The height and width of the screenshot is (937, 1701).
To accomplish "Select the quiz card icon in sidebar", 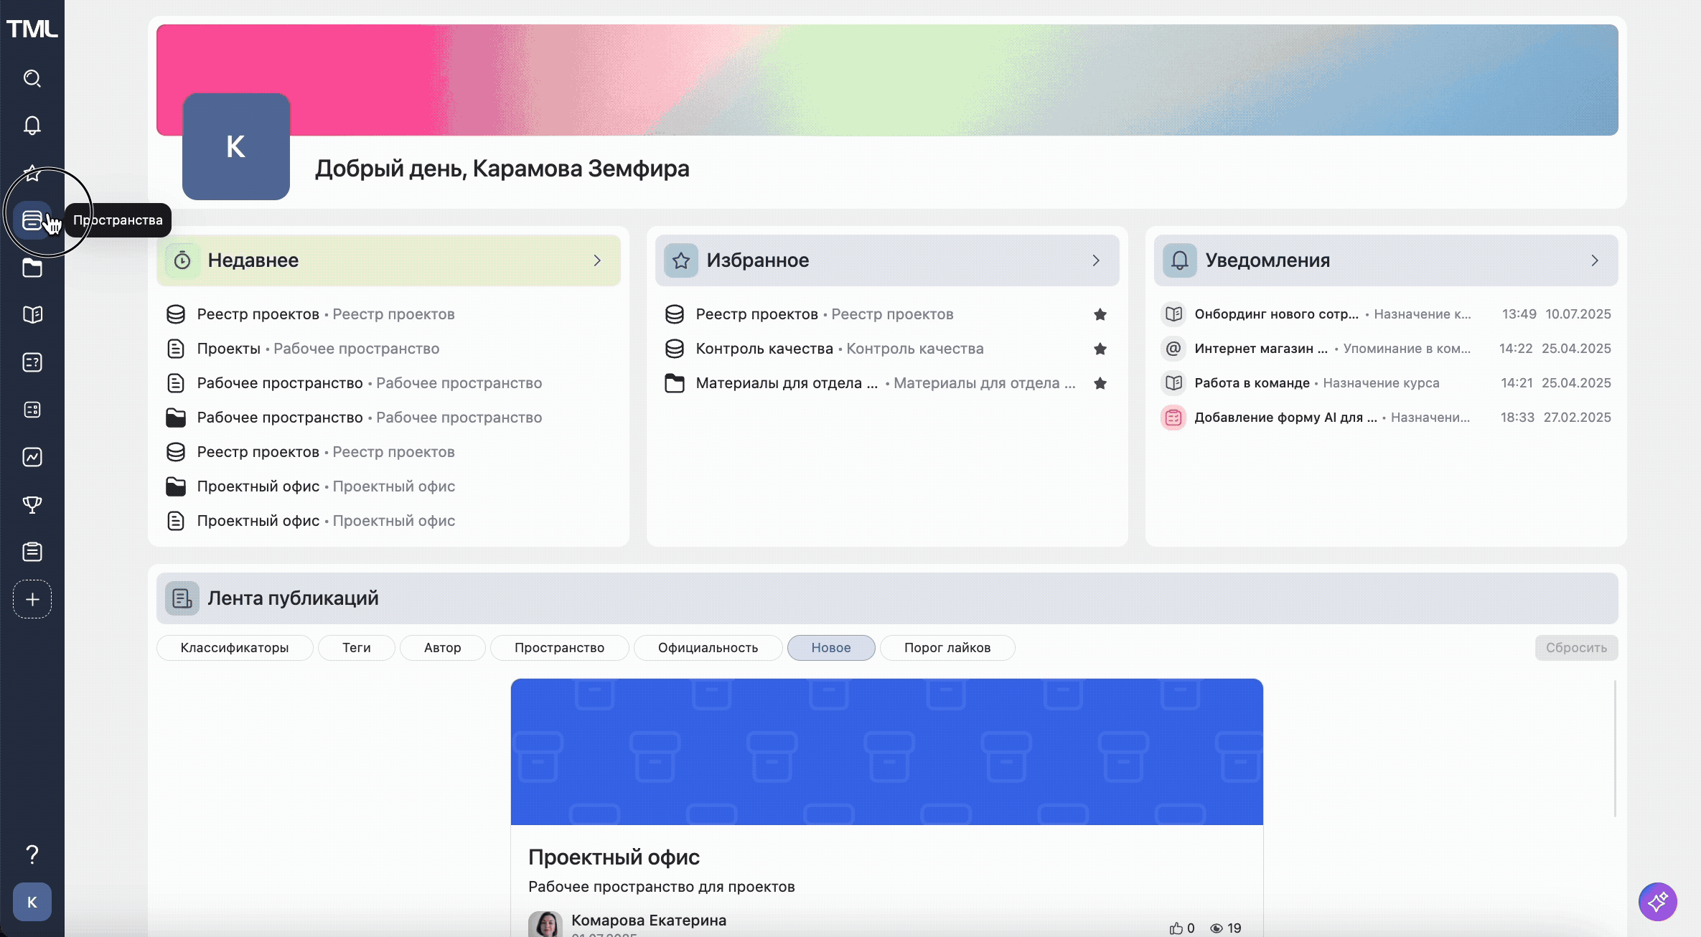I will coord(32,362).
